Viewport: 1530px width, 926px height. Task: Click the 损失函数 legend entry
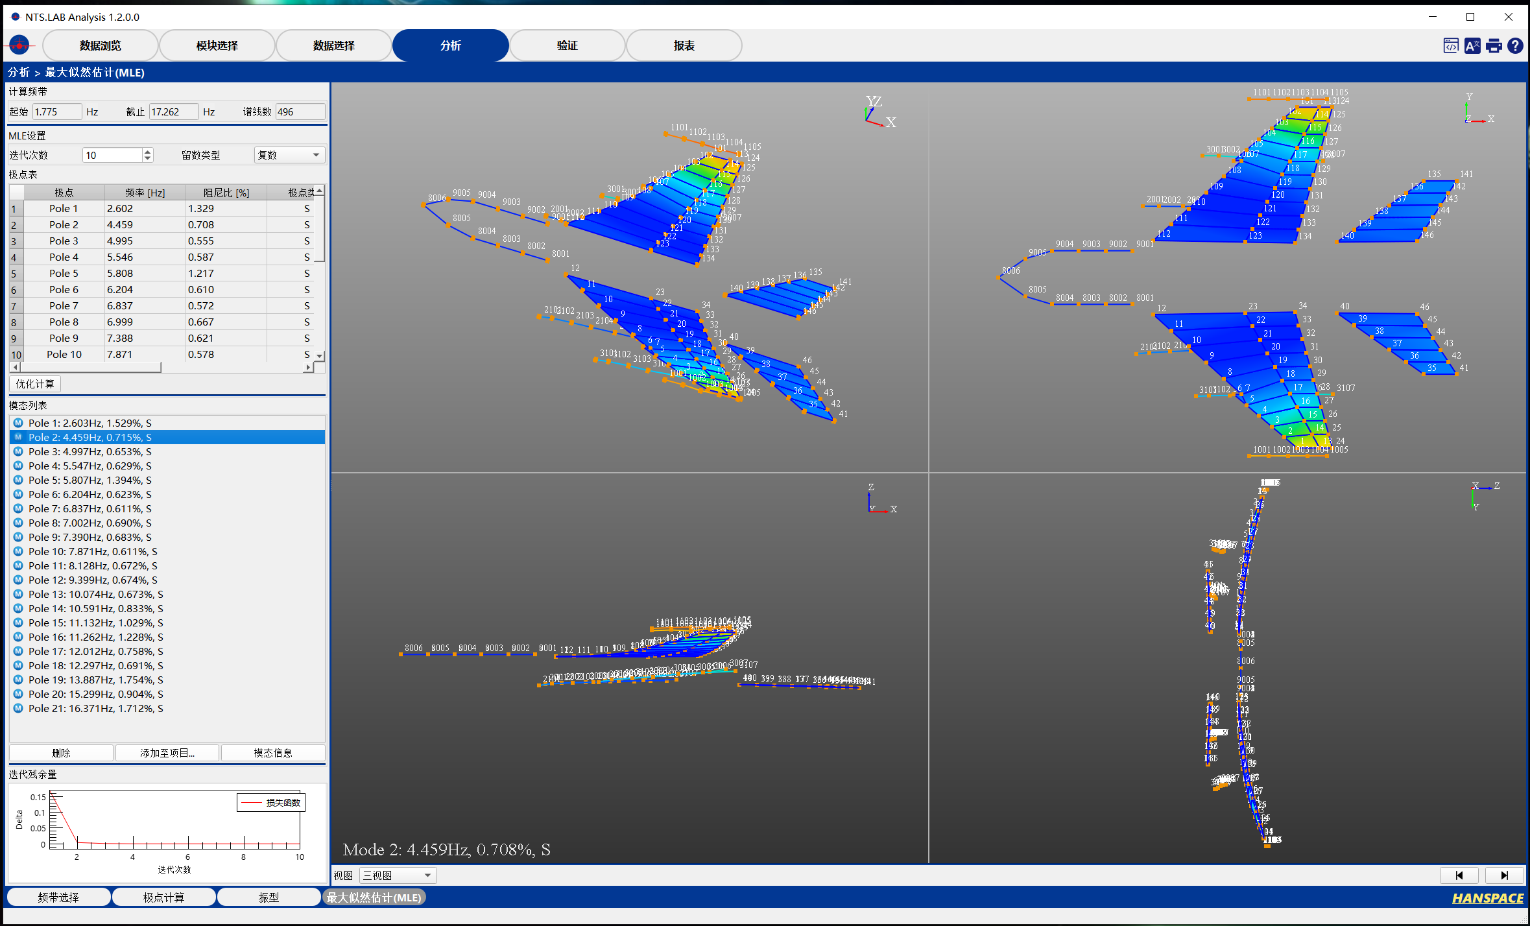pyautogui.click(x=271, y=803)
